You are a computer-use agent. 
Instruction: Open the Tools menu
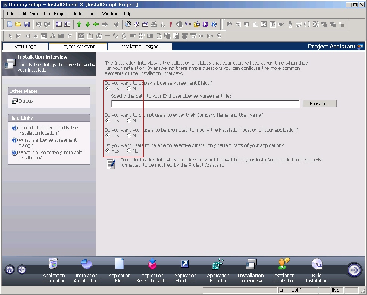pyautogui.click(x=92, y=13)
